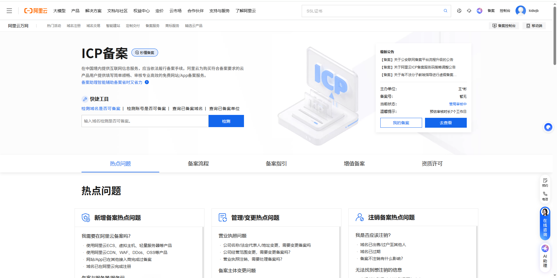
Task: Click 备案 link in header
Action: [x=491, y=11]
